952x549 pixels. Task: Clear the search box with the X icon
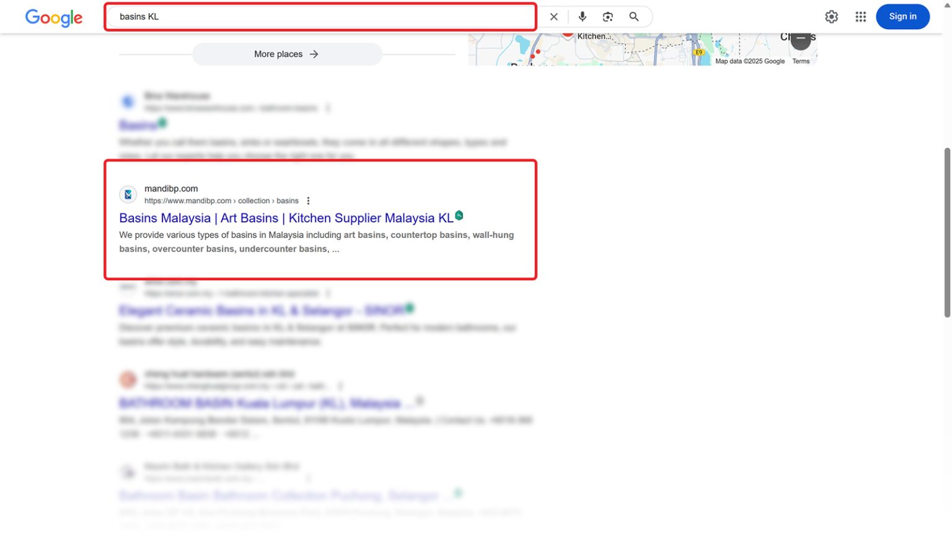click(553, 17)
